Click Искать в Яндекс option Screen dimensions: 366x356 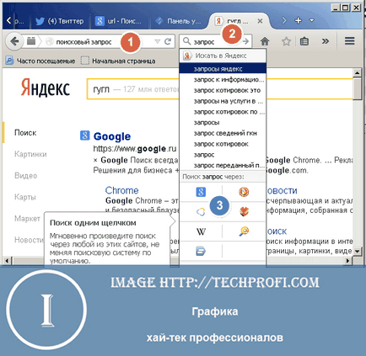click(223, 56)
